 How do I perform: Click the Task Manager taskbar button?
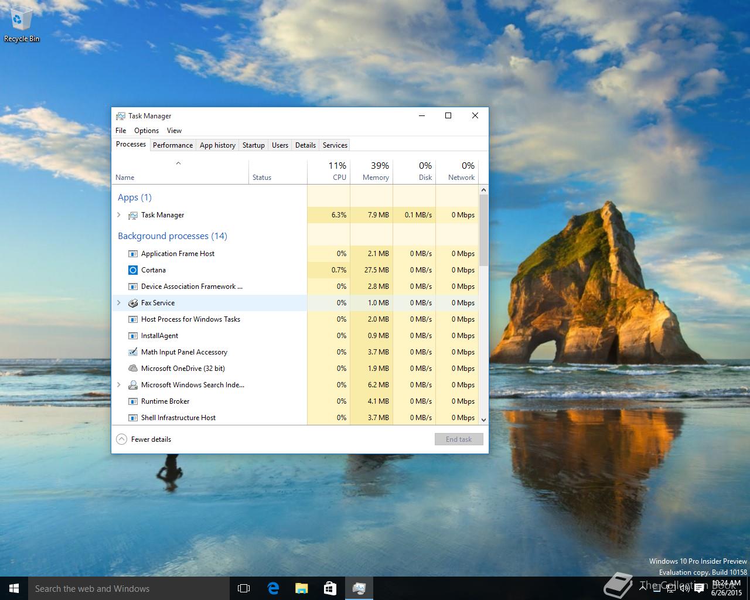click(359, 588)
